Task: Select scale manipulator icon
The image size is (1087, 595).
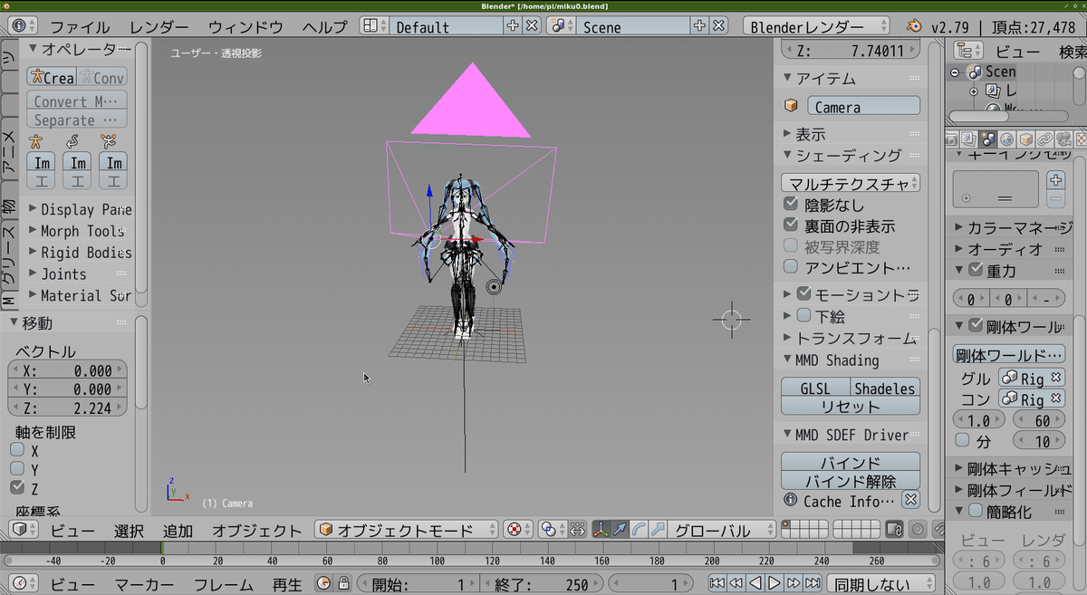Action: [x=659, y=530]
